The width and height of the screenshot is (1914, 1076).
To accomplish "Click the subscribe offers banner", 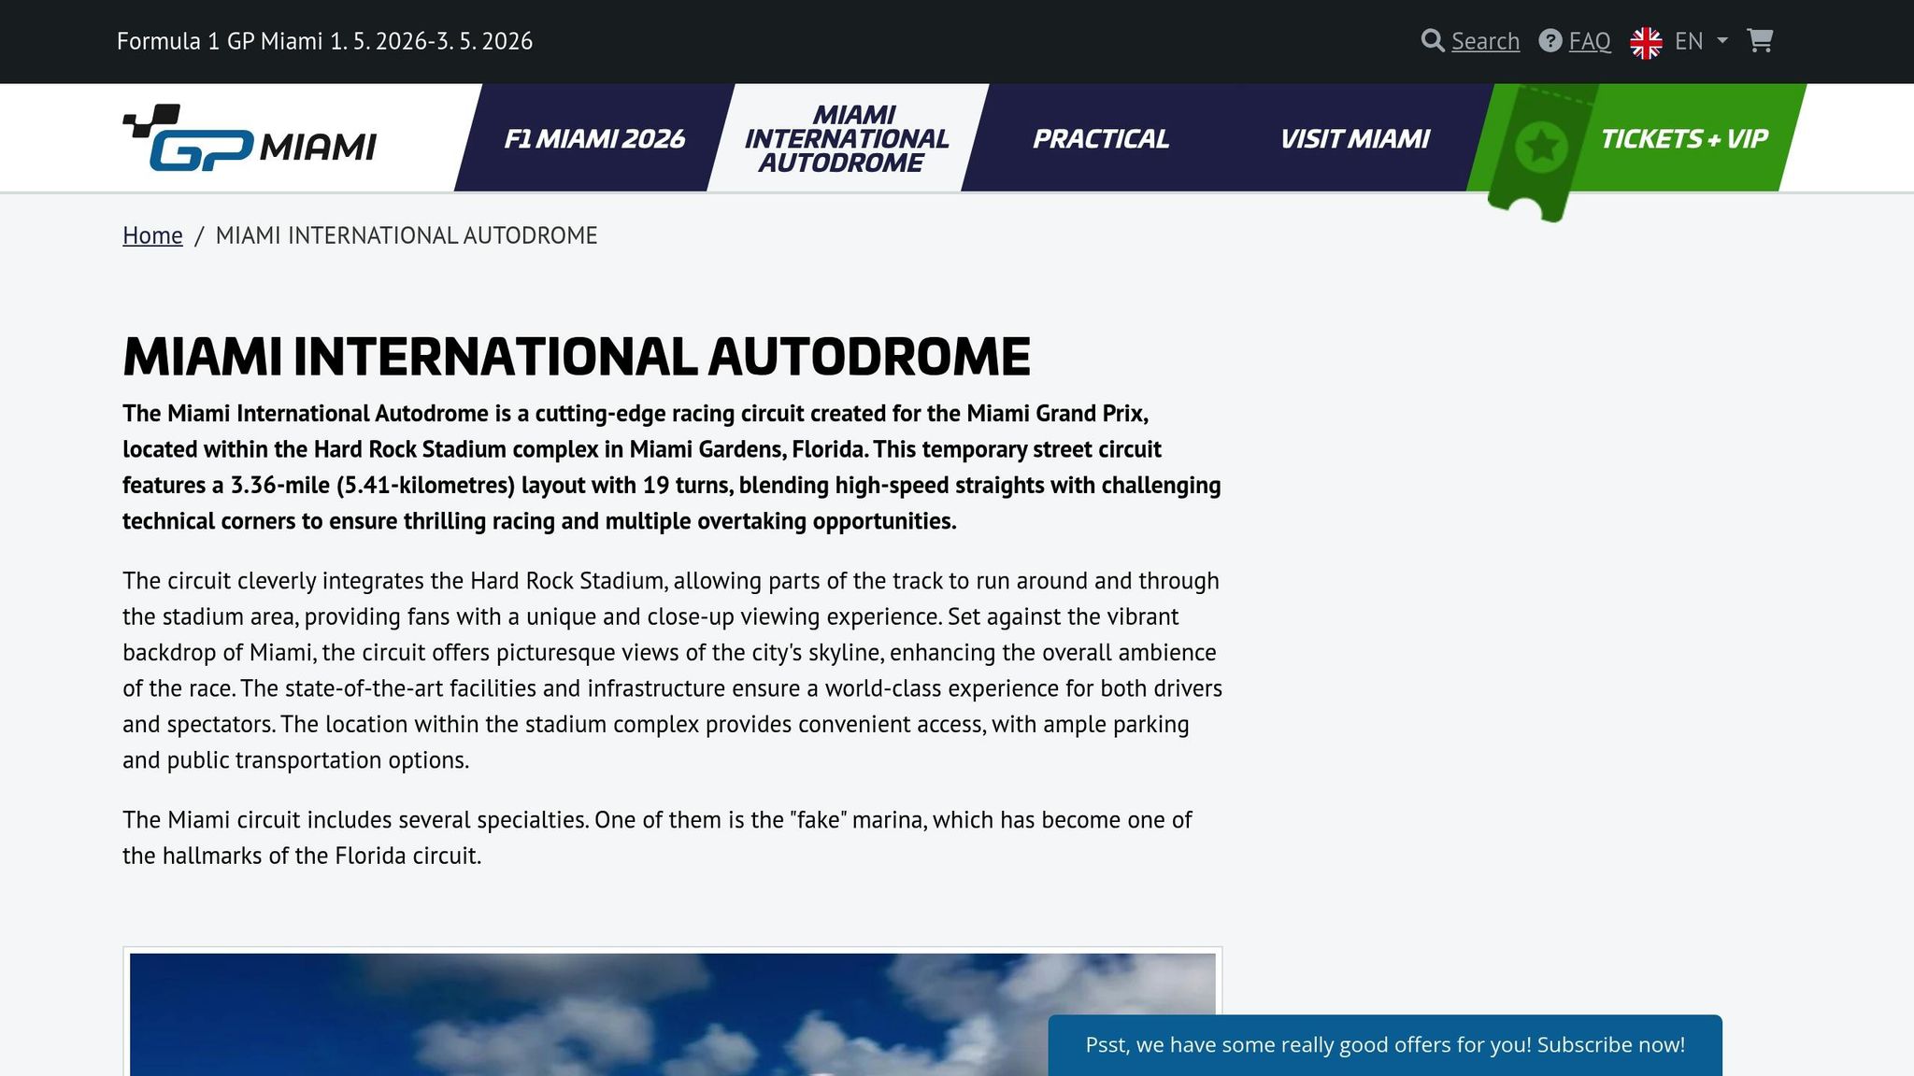I will (x=1385, y=1044).
